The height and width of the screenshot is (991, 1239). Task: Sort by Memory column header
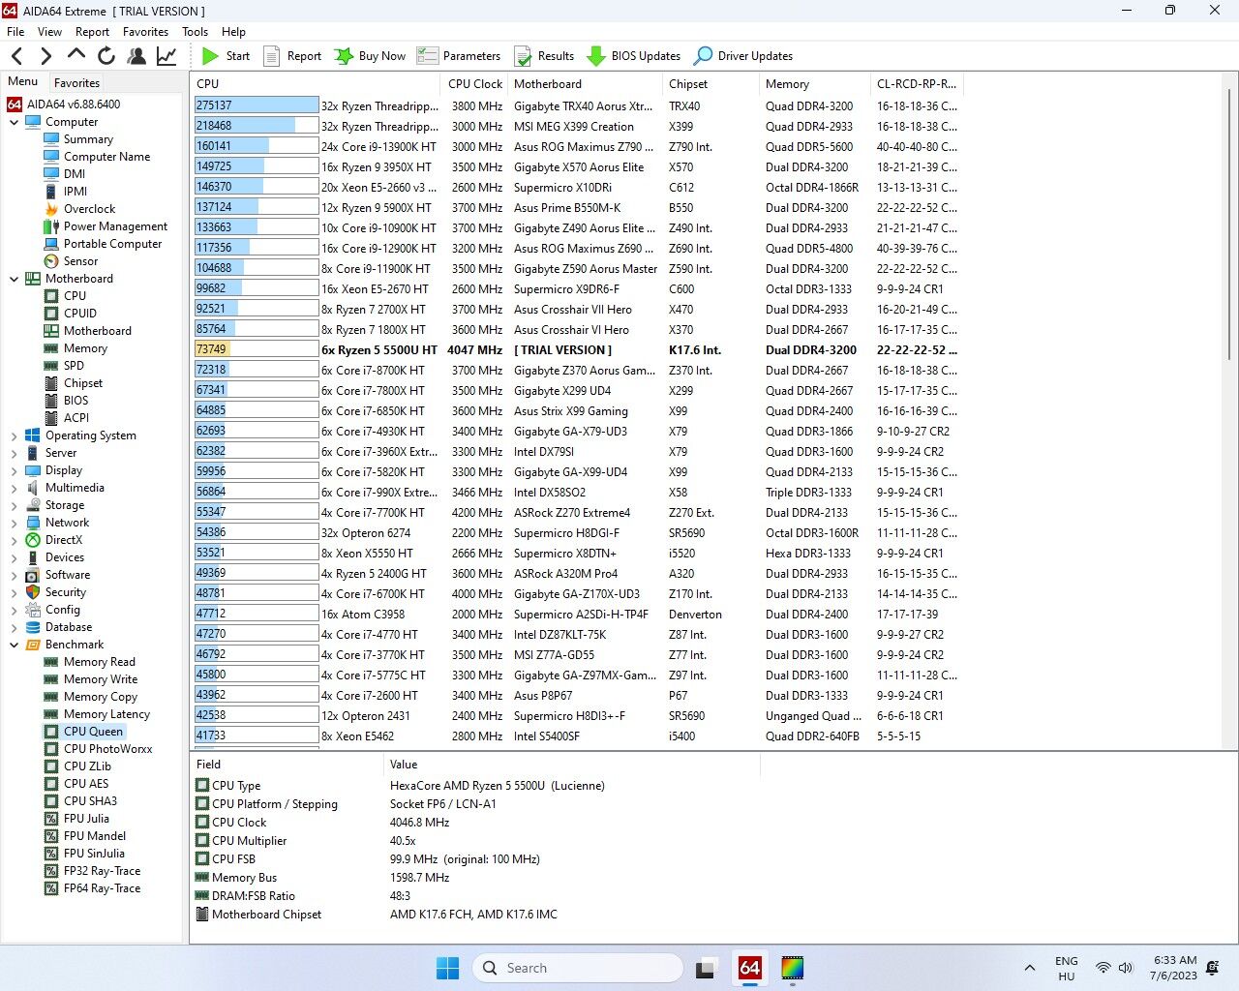[x=815, y=84]
